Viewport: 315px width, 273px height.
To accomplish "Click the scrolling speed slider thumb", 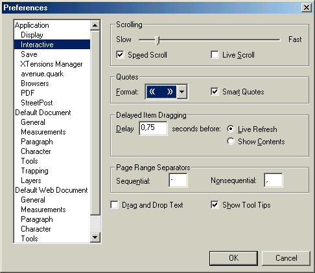I will [157, 40].
